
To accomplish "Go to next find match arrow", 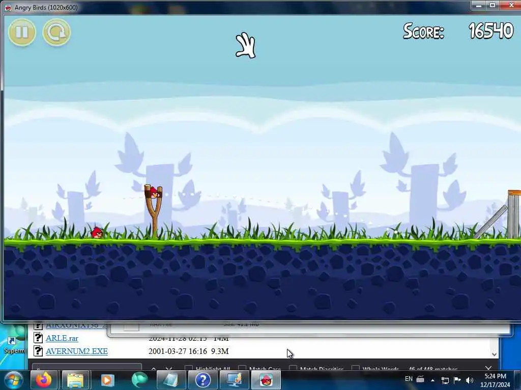I will 169,369.
